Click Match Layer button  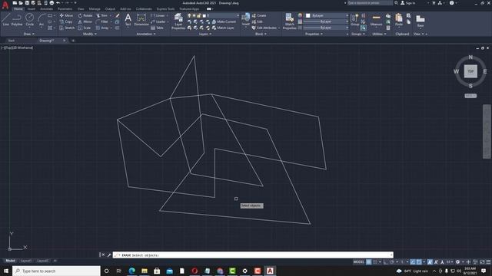pos(223,28)
